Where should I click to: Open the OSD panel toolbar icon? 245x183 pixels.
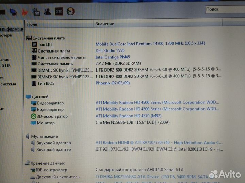(x=59, y=12)
